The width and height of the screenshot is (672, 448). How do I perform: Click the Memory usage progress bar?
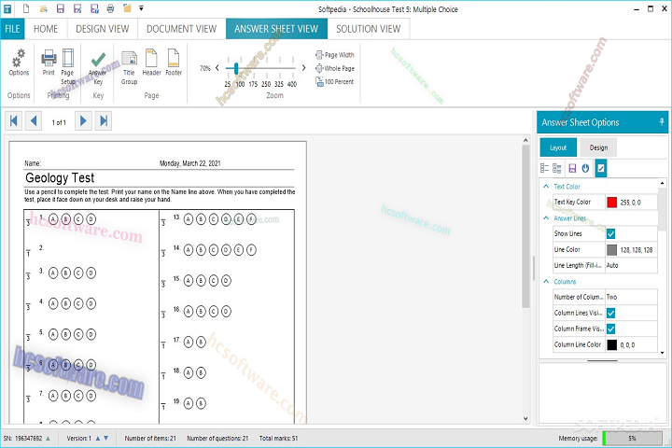click(632, 438)
